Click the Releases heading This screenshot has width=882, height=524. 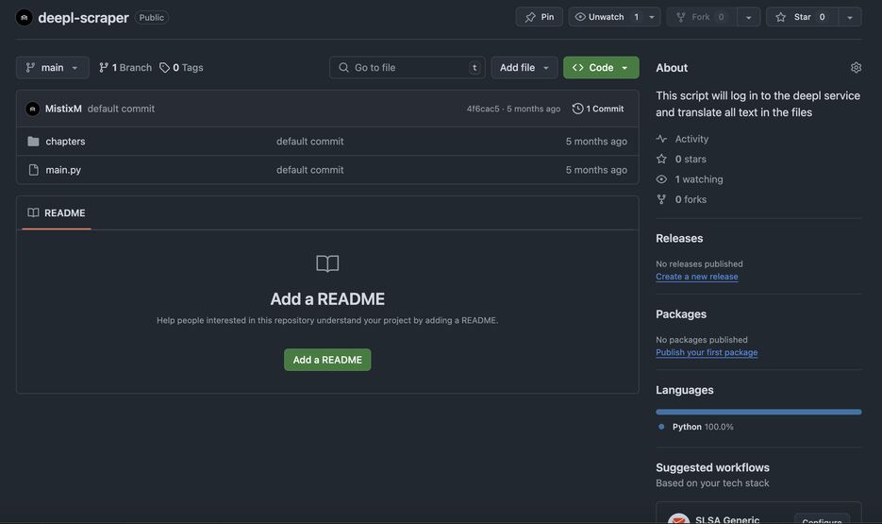tap(679, 238)
